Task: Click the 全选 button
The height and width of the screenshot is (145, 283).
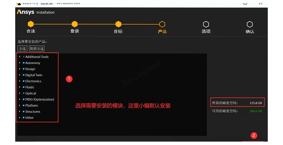Action: 22,49
